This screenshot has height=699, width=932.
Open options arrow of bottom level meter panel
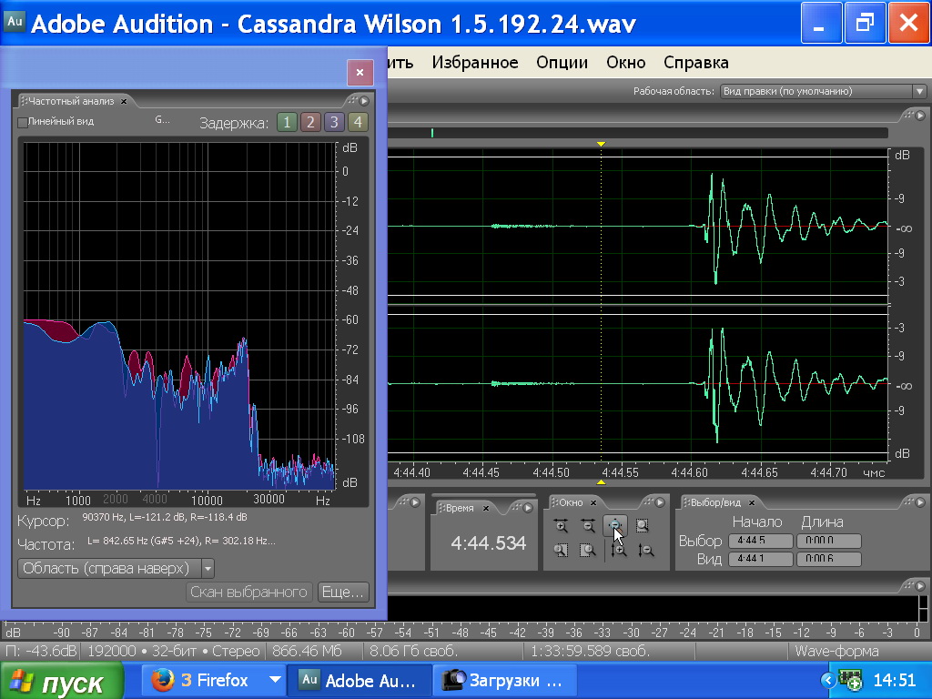[920, 585]
